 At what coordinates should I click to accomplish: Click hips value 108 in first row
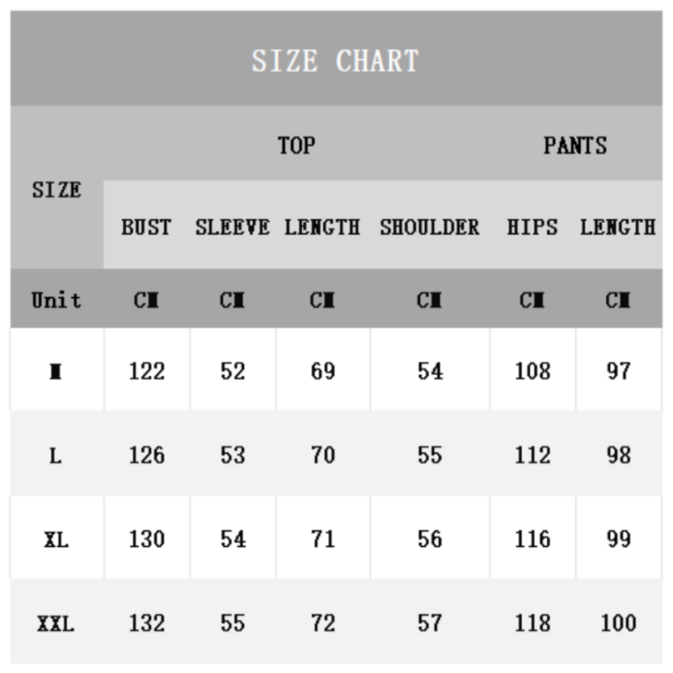[x=532, y=371]
